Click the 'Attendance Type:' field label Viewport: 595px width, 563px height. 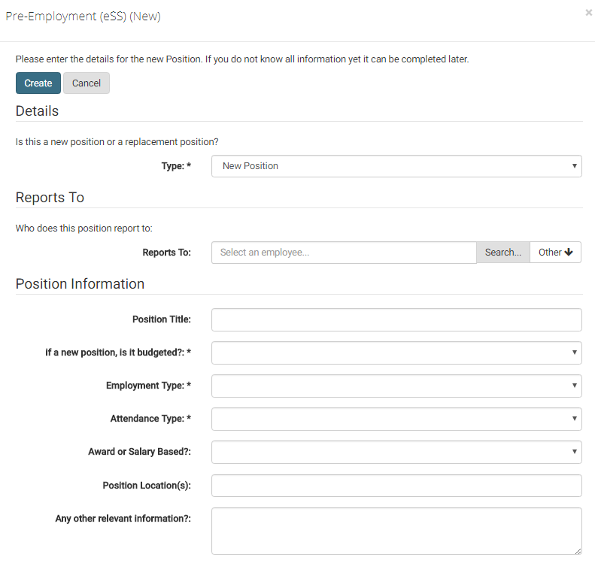[150, 419]
